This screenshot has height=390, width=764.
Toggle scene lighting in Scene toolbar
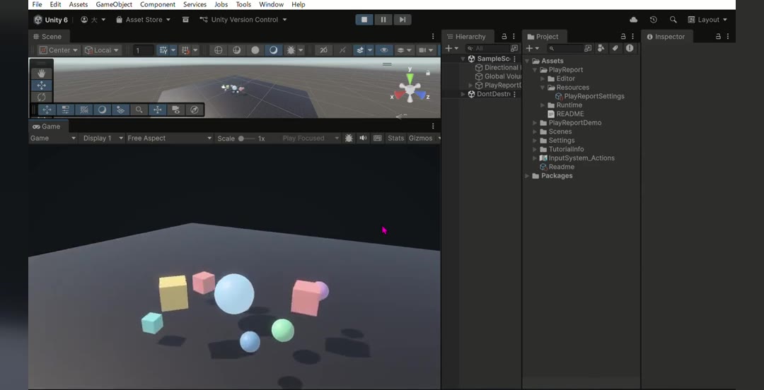coord(343,50)
